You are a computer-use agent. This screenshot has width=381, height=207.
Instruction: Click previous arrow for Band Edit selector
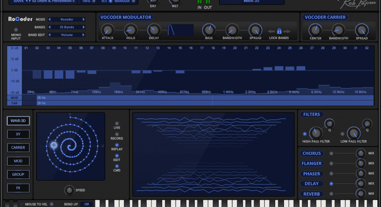click(x=50, y=35)
